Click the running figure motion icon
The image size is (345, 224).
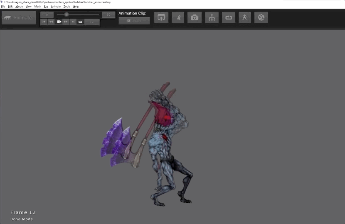[x=245, y=17]
